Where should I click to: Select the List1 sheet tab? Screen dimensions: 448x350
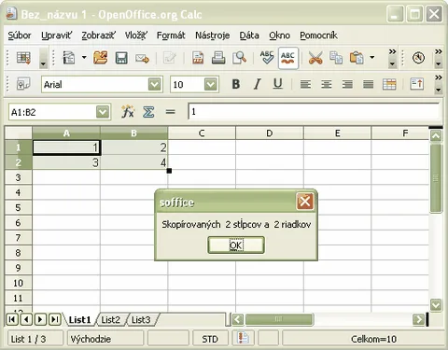tap(79, 319)
